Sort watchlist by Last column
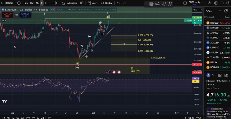This screenshot has height=119, width=231. [227, 17]
